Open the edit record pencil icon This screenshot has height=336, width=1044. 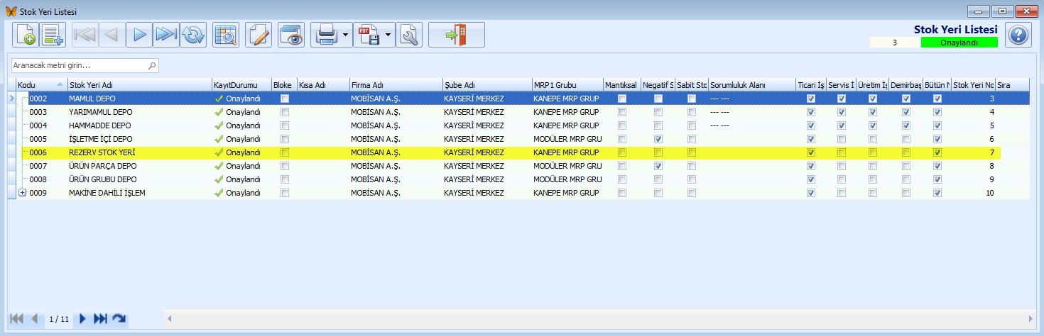(259, 35)
